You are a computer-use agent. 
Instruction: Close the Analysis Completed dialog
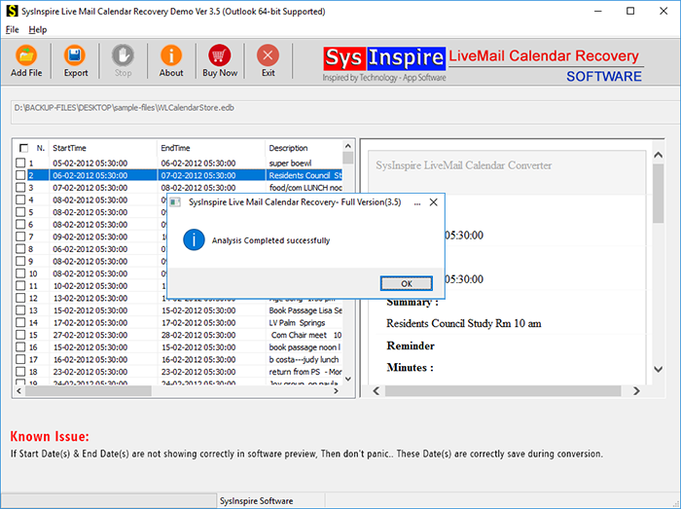tap(433, 202)
